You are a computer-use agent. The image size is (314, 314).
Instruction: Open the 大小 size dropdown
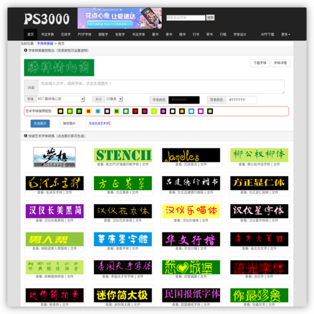[x=113, y=99]
